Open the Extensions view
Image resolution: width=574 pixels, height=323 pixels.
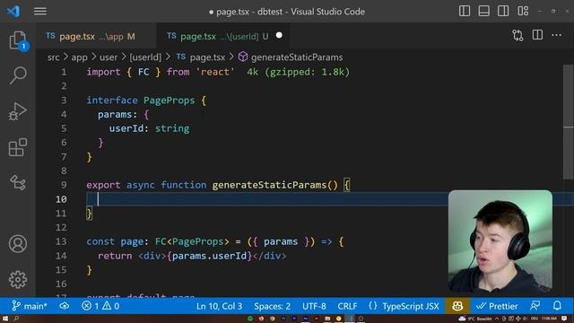pos(18,147)
